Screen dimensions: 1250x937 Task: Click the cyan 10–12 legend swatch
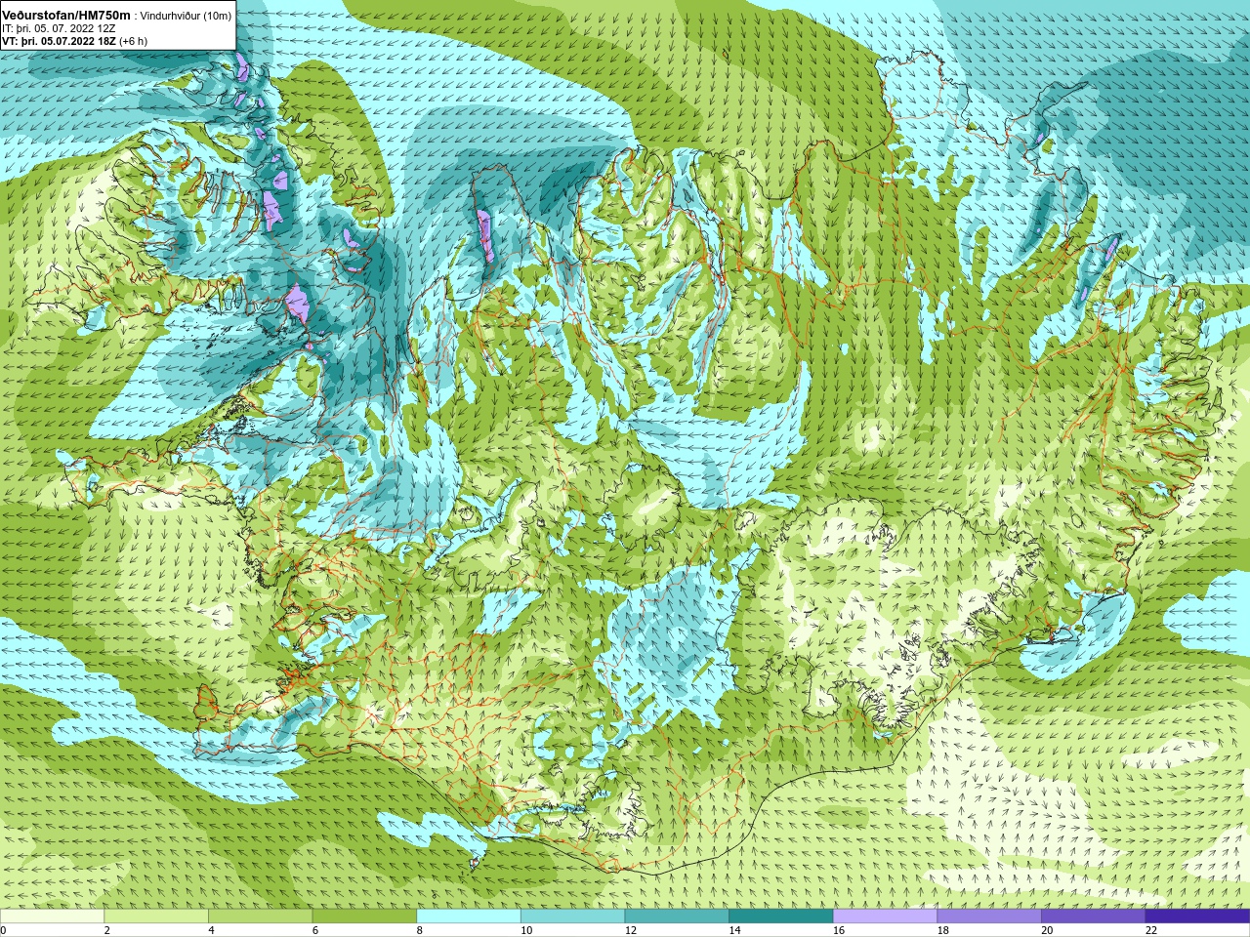[572, 917]
